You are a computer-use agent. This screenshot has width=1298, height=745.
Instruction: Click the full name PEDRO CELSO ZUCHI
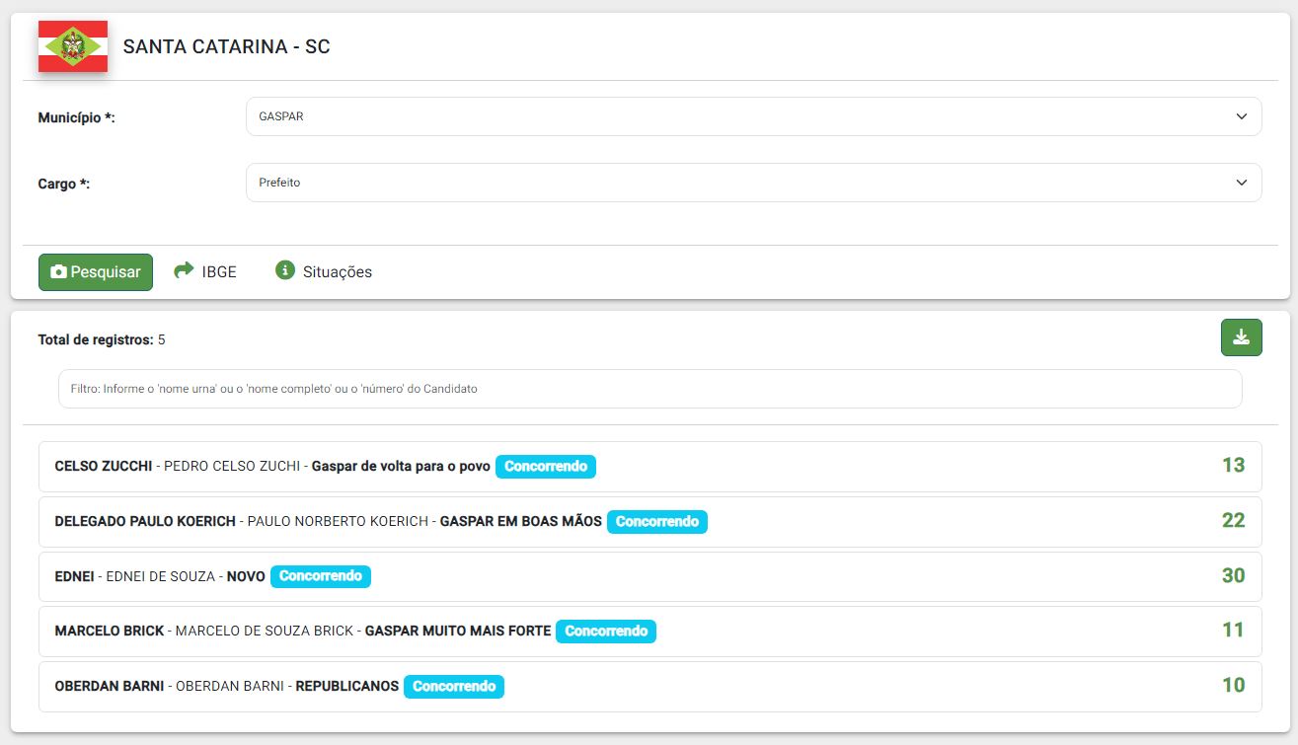[x=232, y=466]
